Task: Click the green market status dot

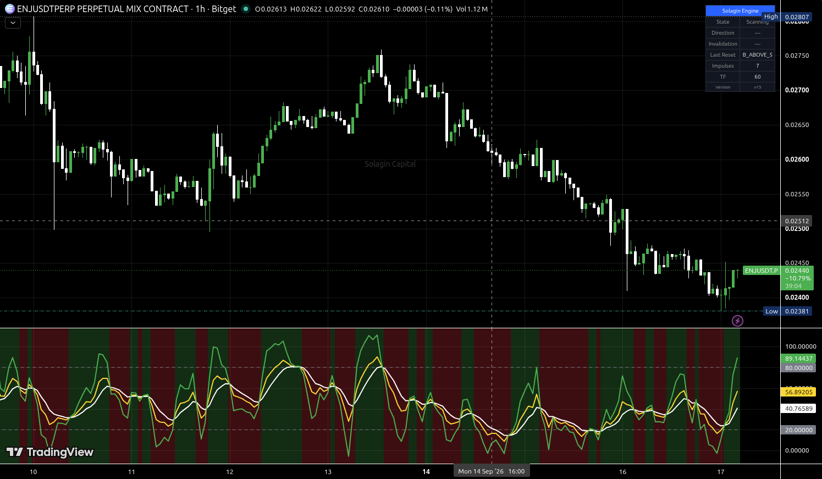Action: tap(245, 9)
